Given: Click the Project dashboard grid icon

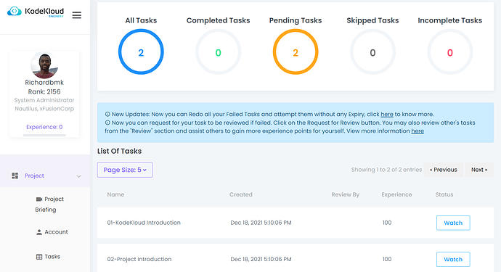Looking at the screenshot, I should click(15, 176).
